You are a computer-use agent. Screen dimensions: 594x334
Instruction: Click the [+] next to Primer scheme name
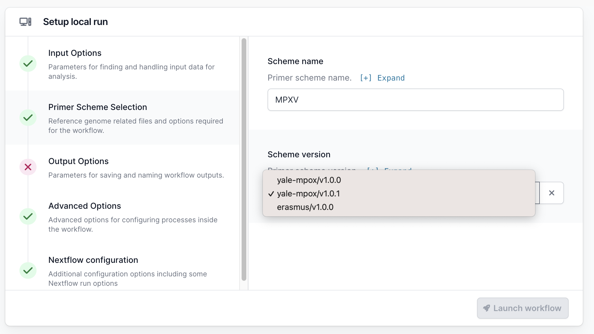(366, 78)
